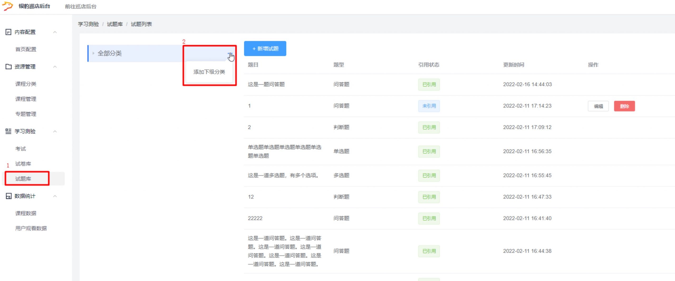Image resolution: width=675 pixels, height=281 pixels.
Task: Open 试题库 in the sidebar
Action: pos(23,179)
